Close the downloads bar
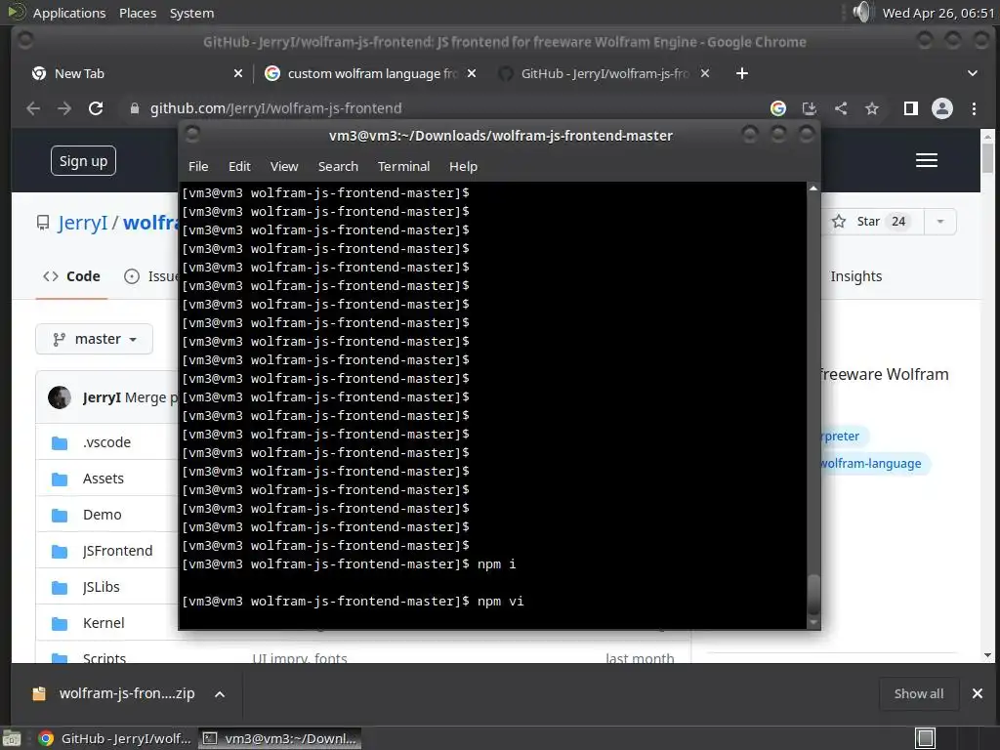Viewport: 1000px width, 750px height. click(x=977, y=694)
